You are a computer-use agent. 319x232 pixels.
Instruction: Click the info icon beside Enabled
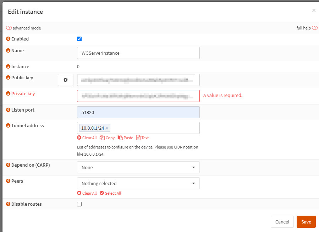8,39
